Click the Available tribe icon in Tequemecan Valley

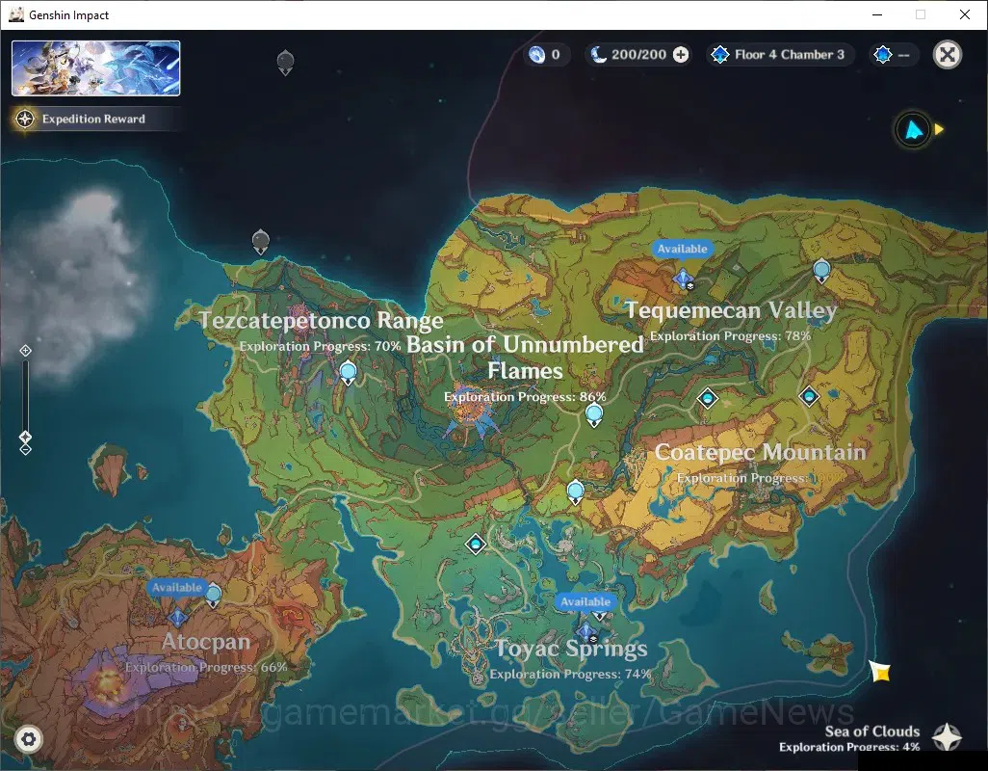[683, 278]
